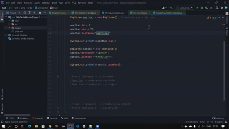Viewport: 229px width, 129px height.
Task: Collapse all in Project panel
Action: click(34, 13)
